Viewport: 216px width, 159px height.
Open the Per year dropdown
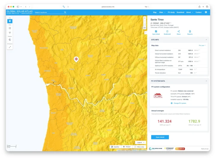(202, 46)
